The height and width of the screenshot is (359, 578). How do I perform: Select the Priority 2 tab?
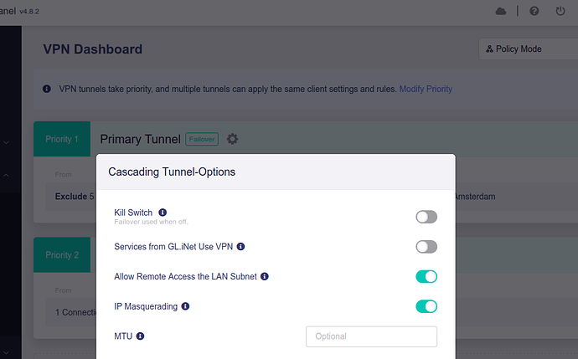[62, 255]
